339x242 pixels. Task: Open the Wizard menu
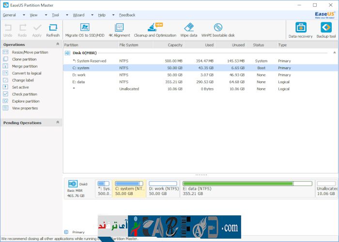tap(78, 15)
